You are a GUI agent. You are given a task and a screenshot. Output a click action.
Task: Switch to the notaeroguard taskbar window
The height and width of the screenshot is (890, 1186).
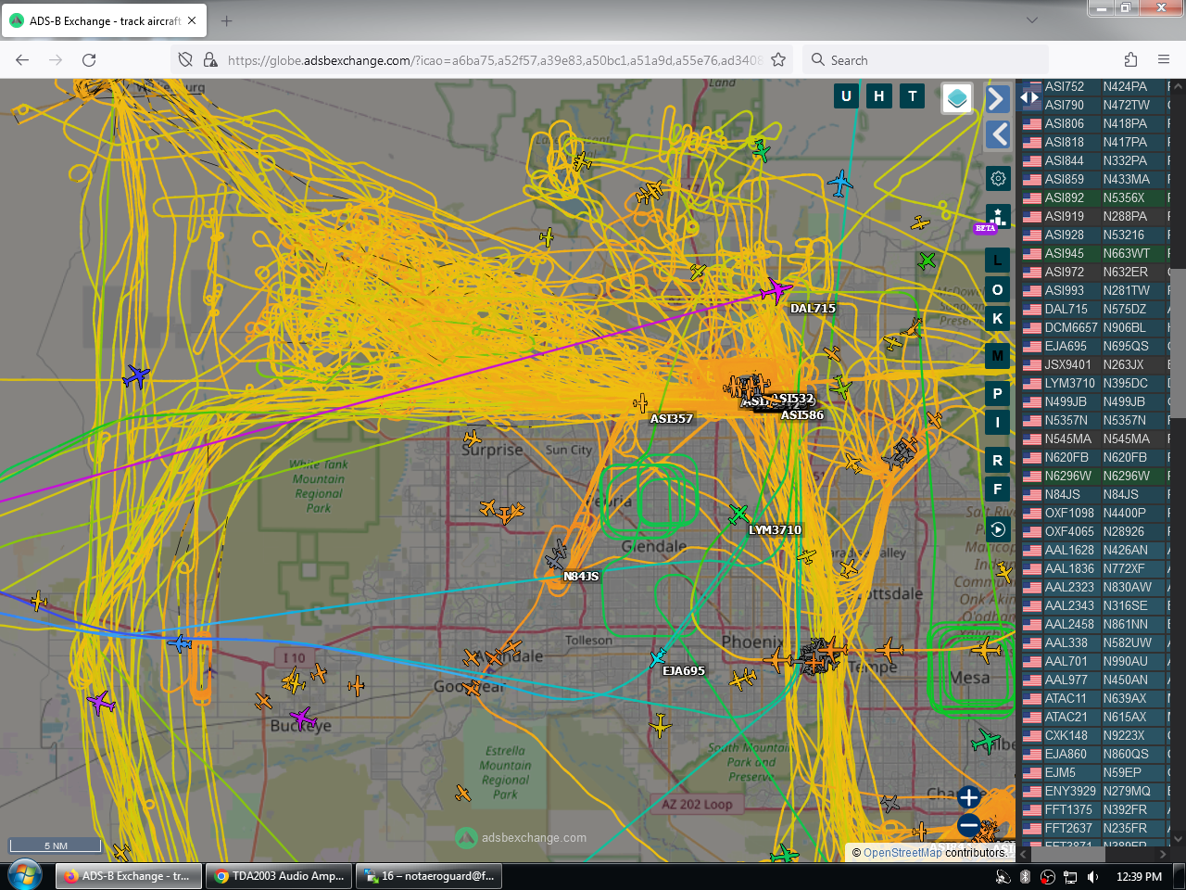429,876
